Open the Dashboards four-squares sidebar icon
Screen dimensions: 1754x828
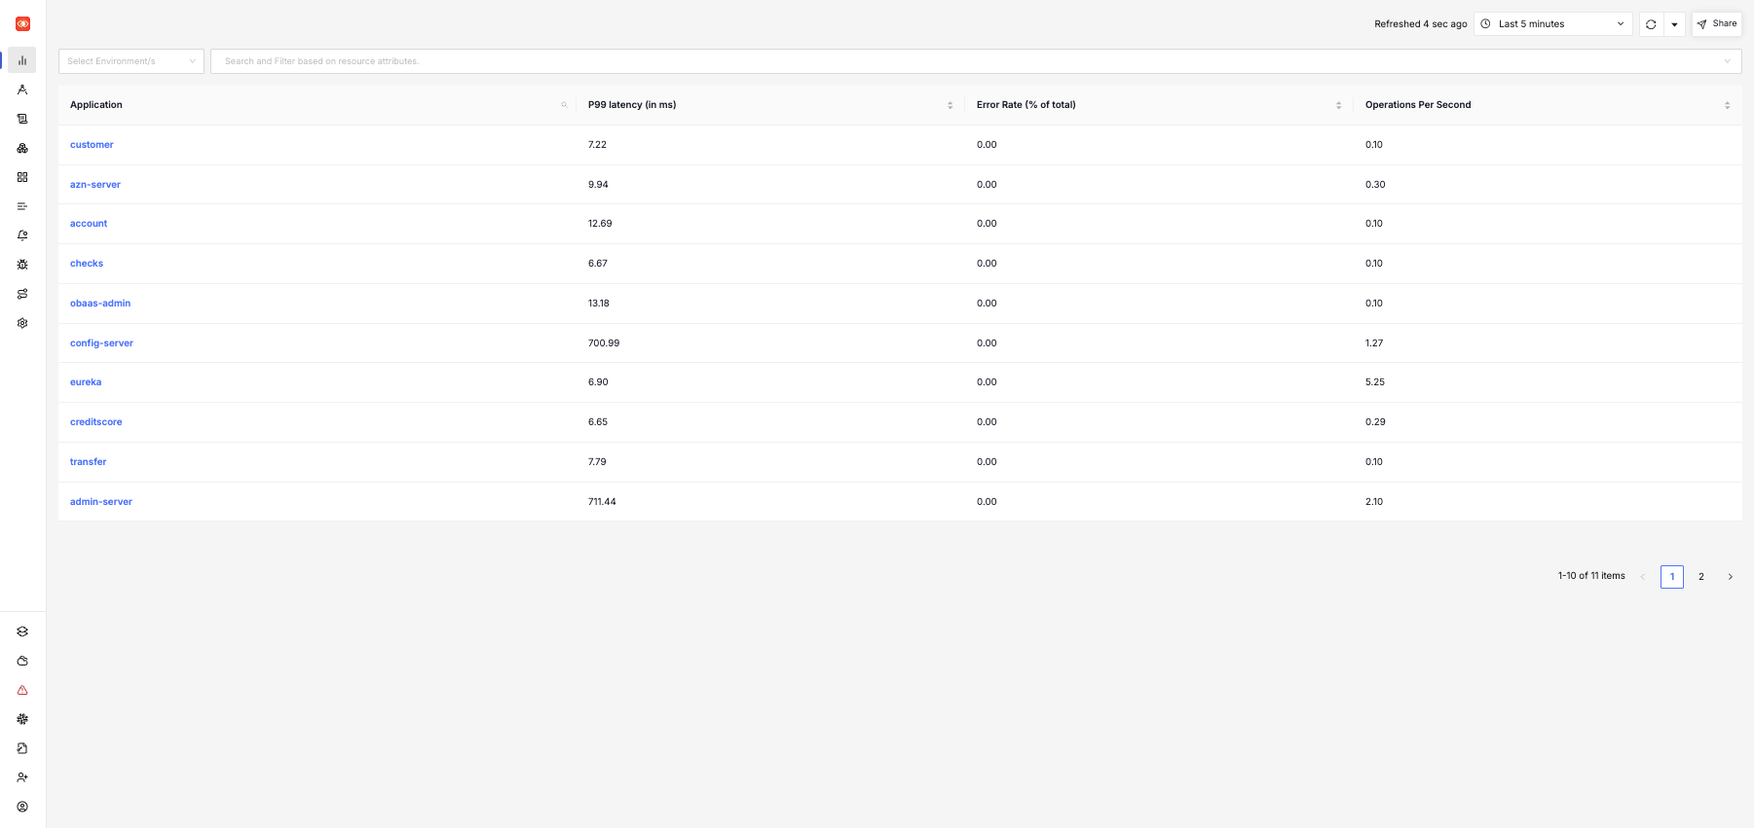22,177
